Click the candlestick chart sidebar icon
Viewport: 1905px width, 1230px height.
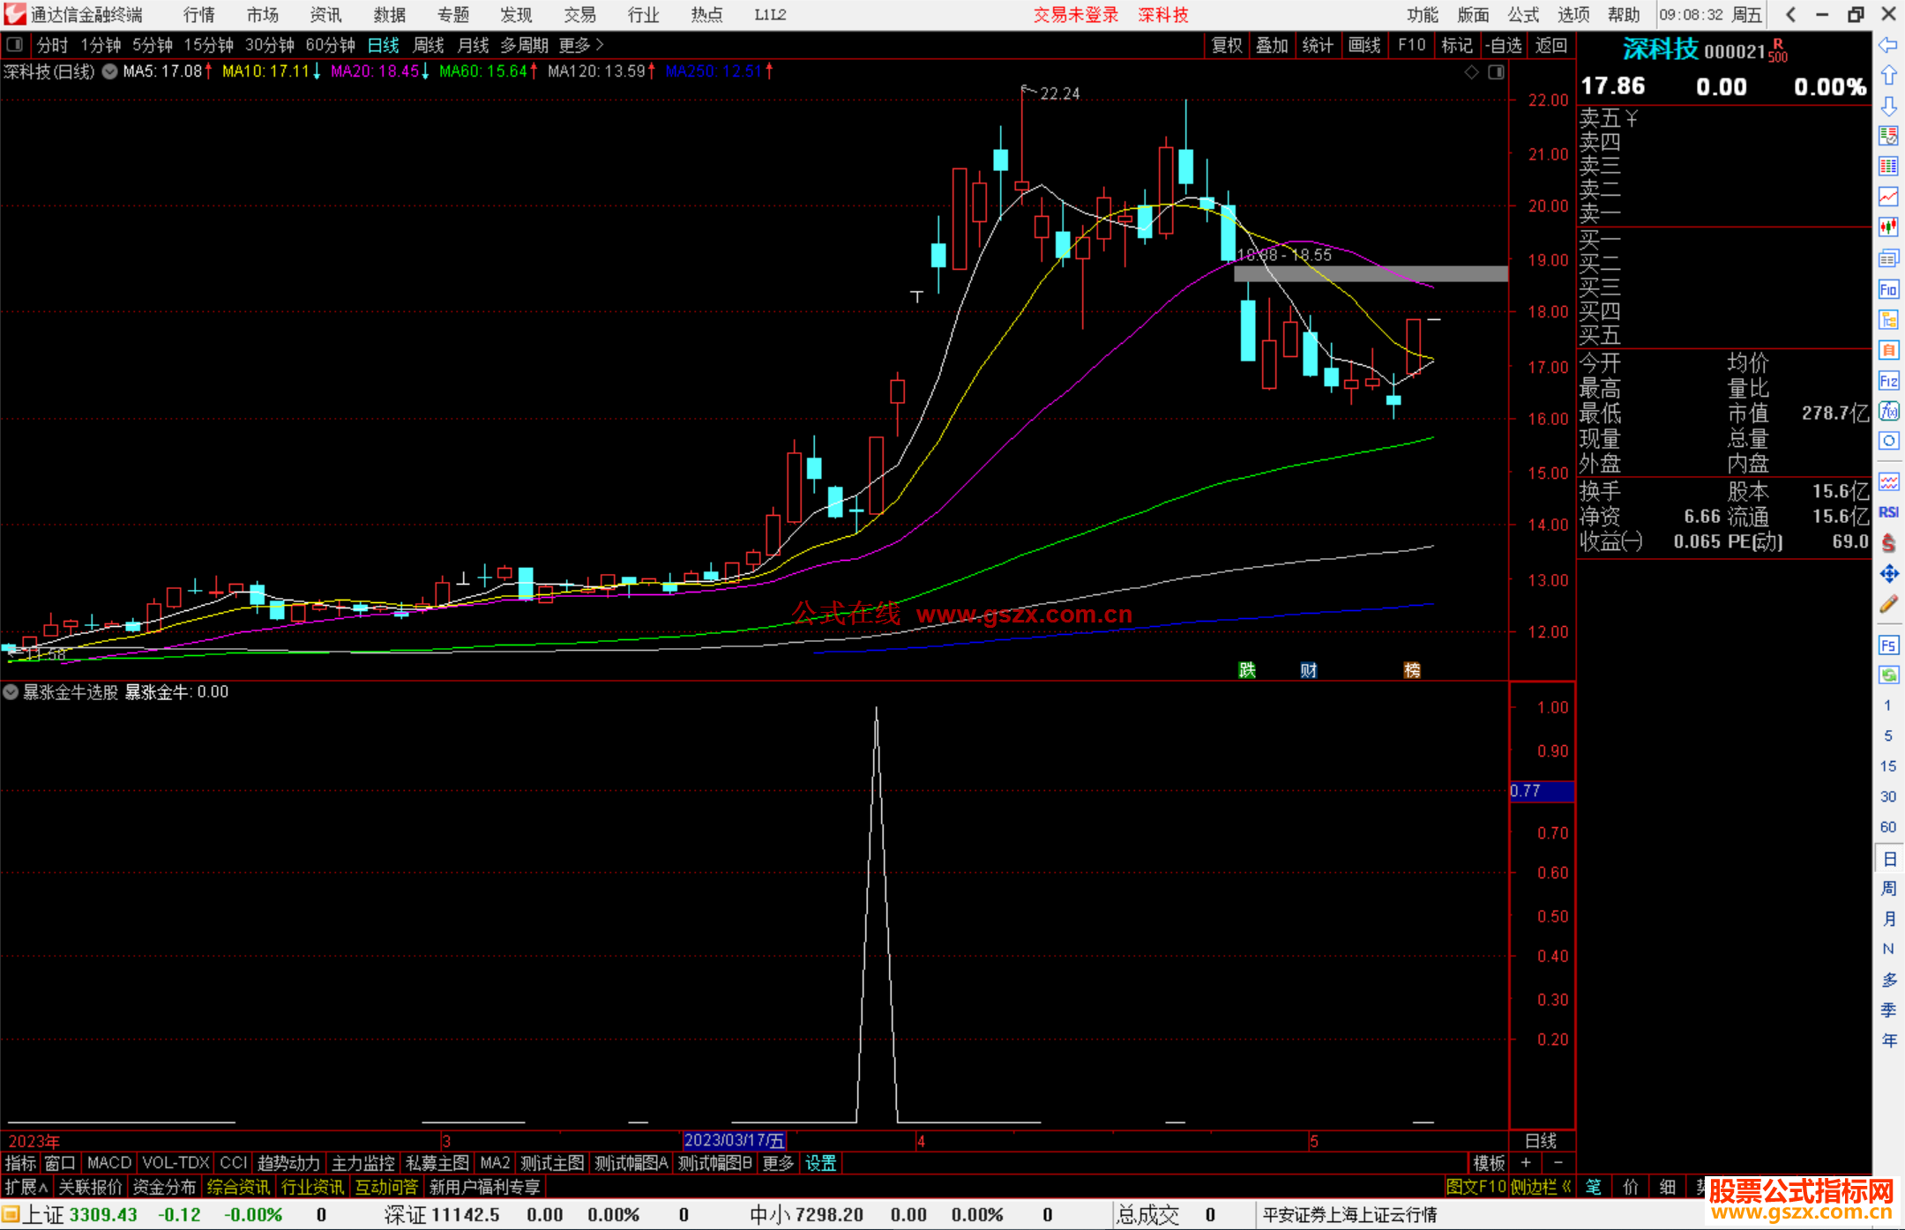tap(1888, 227)
